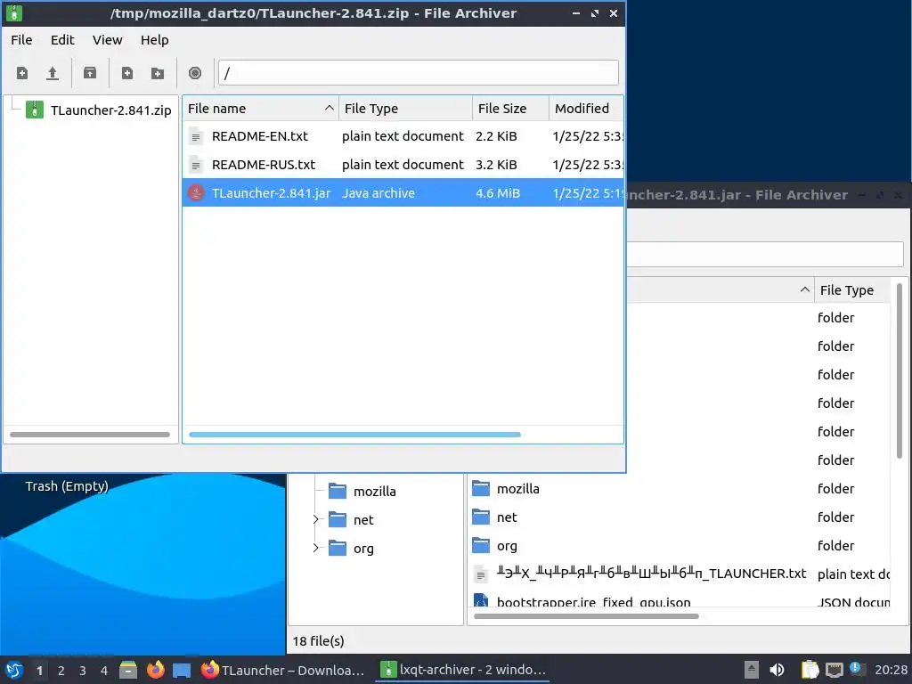The height and width of the screenshot is (684, 912).
Task: Click the horizontal scrollbar under file list
Action: 354,435
